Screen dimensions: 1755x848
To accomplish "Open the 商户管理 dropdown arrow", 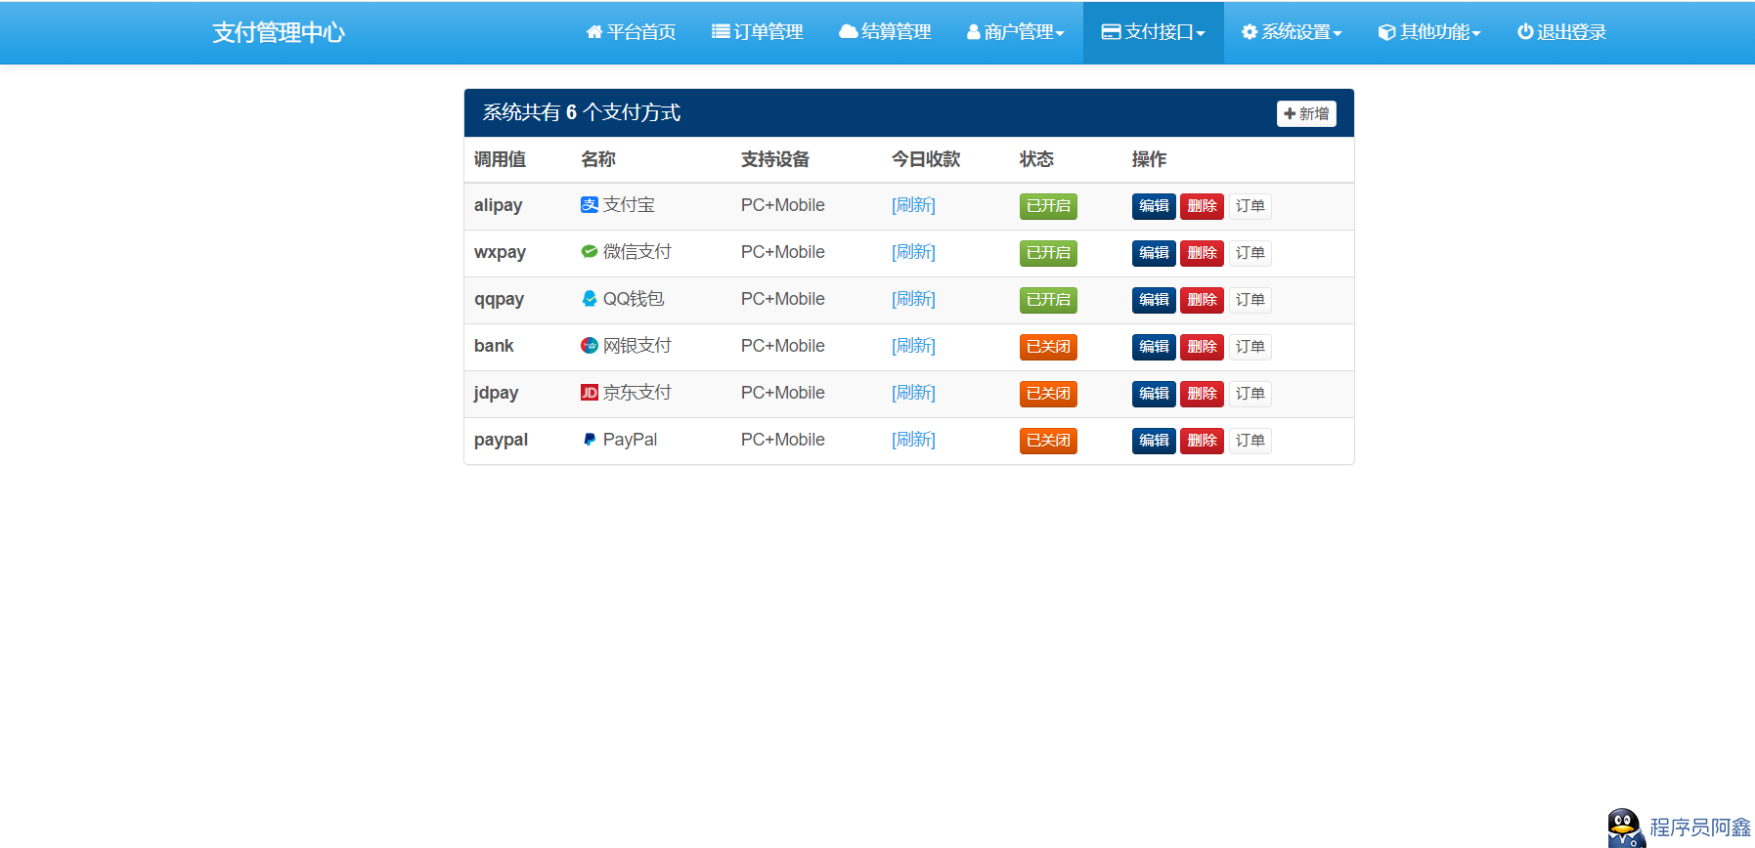I will tap(1060, 34).
